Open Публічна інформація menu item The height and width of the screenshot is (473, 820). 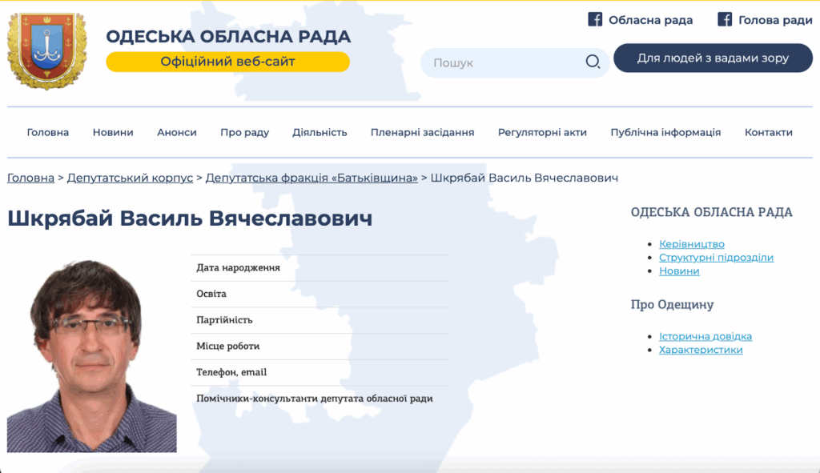[665, 133]
